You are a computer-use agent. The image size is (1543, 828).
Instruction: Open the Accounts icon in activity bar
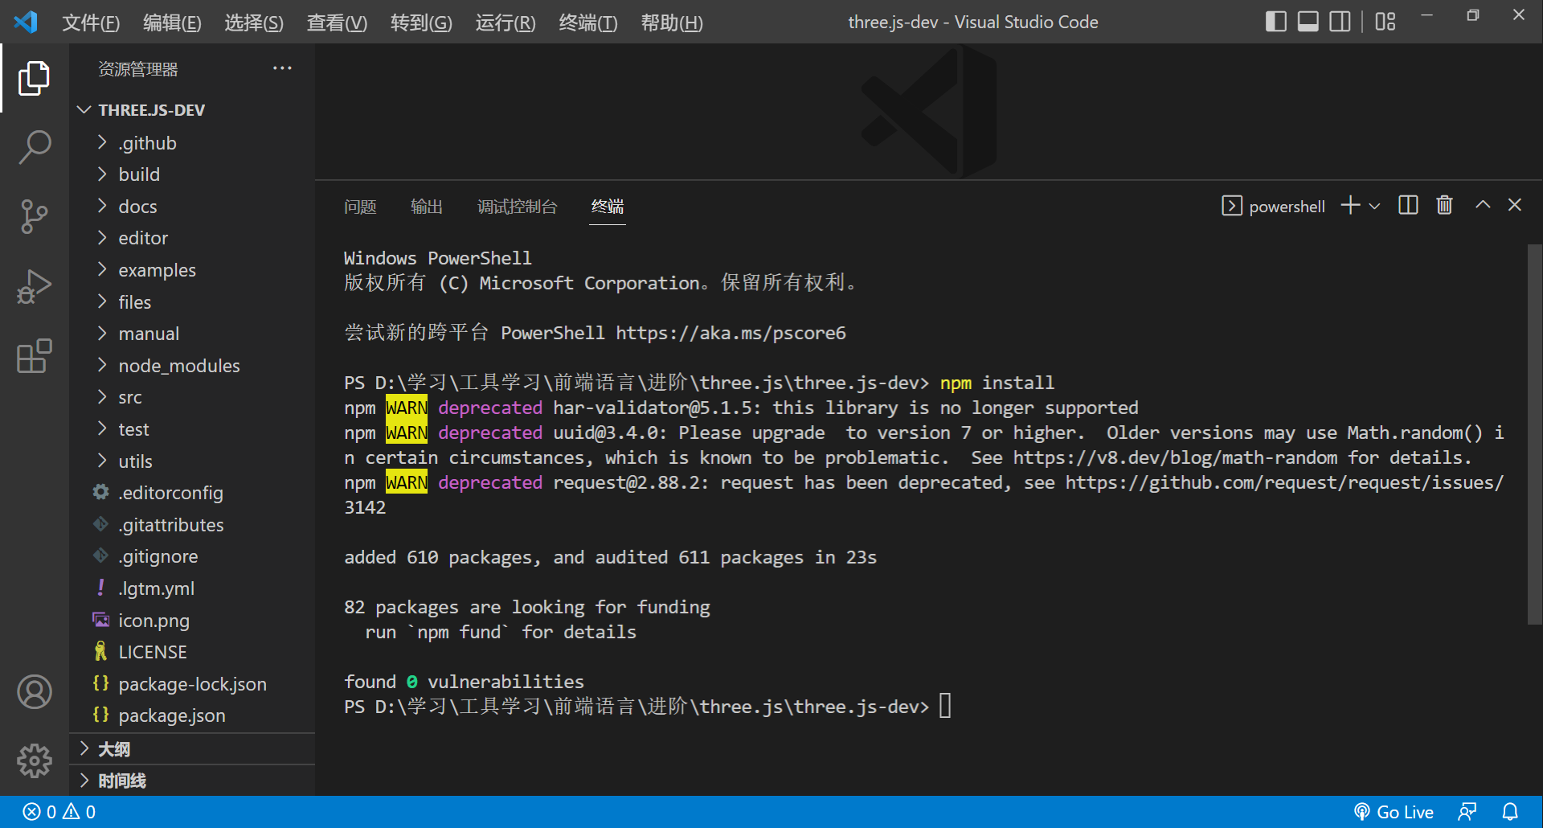(x=34, y=691)
